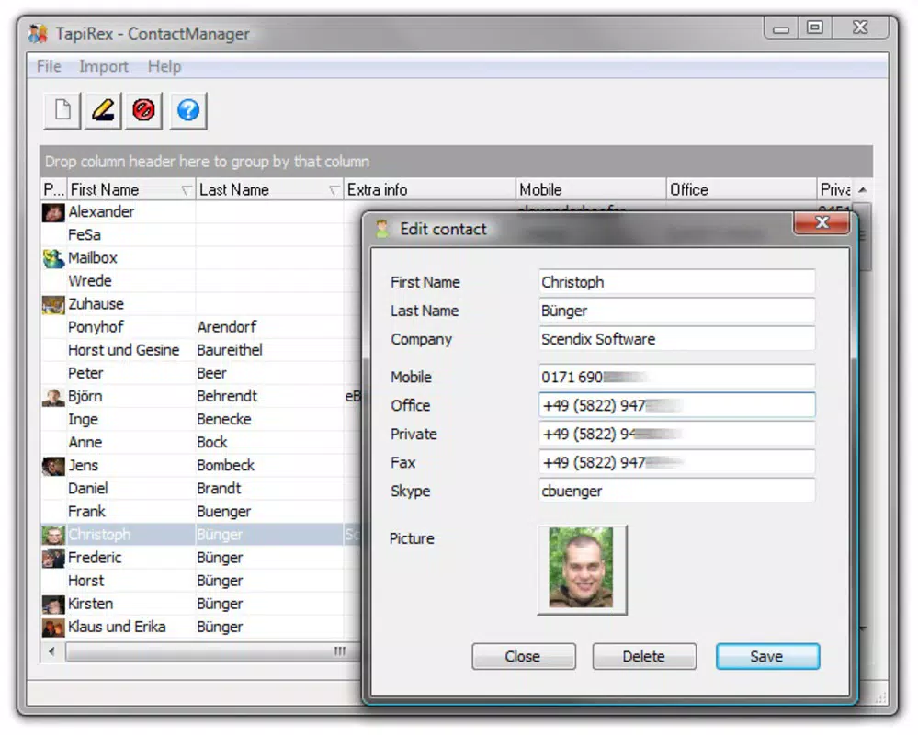Open the File menu

pyautogui.click(x=49, y=66)
